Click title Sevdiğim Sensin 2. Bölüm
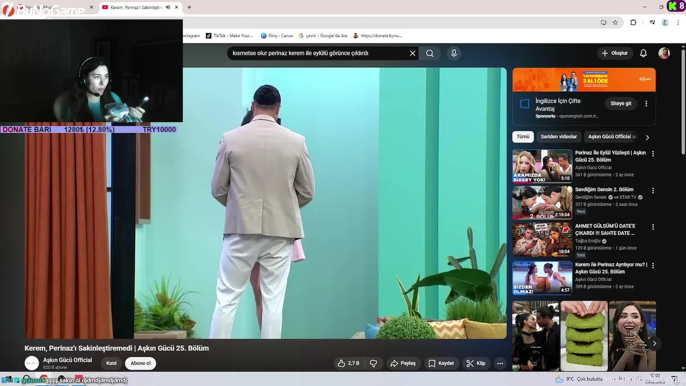686x386 pixels. coord(604,189)
